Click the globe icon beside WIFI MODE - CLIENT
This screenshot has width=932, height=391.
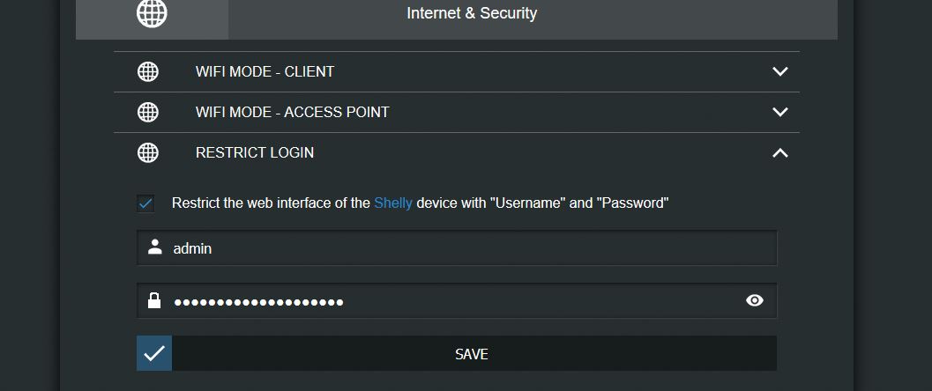tap(148, 71)
